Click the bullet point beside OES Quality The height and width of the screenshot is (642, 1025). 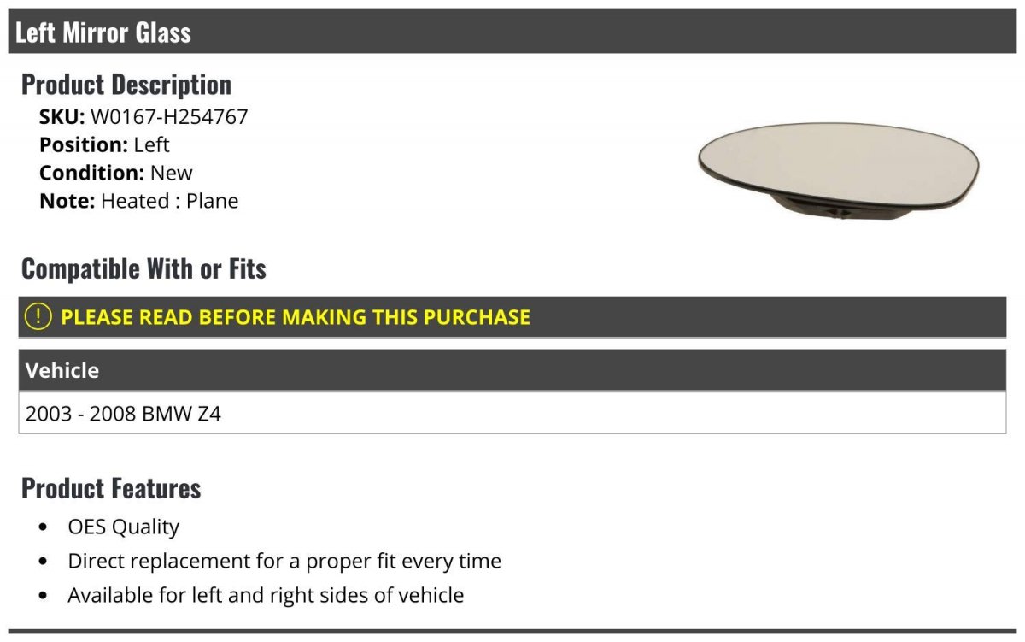coord(44,527)
